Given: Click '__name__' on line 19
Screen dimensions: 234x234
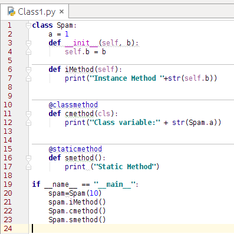Looking at the screenshot, I should click(61, 184).
